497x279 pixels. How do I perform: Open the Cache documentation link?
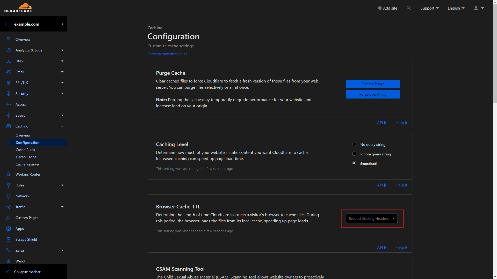[165, 54]
